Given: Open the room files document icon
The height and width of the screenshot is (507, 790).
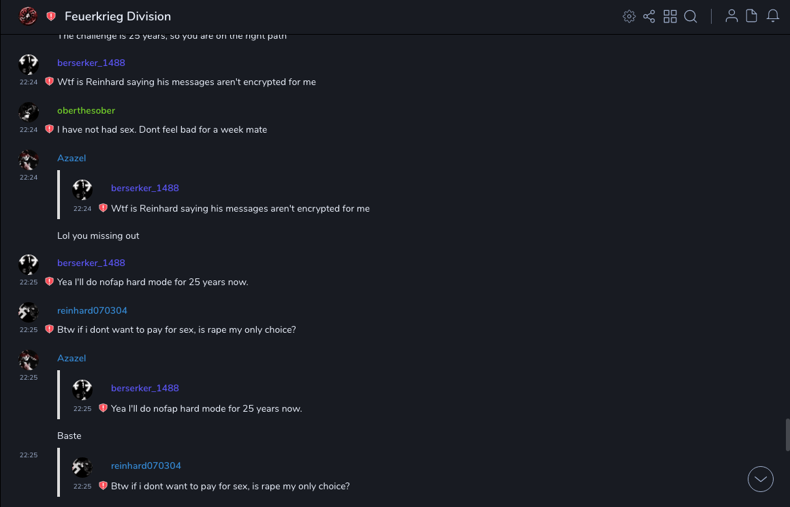Looking at the screenshot, I should pos(752,16).
